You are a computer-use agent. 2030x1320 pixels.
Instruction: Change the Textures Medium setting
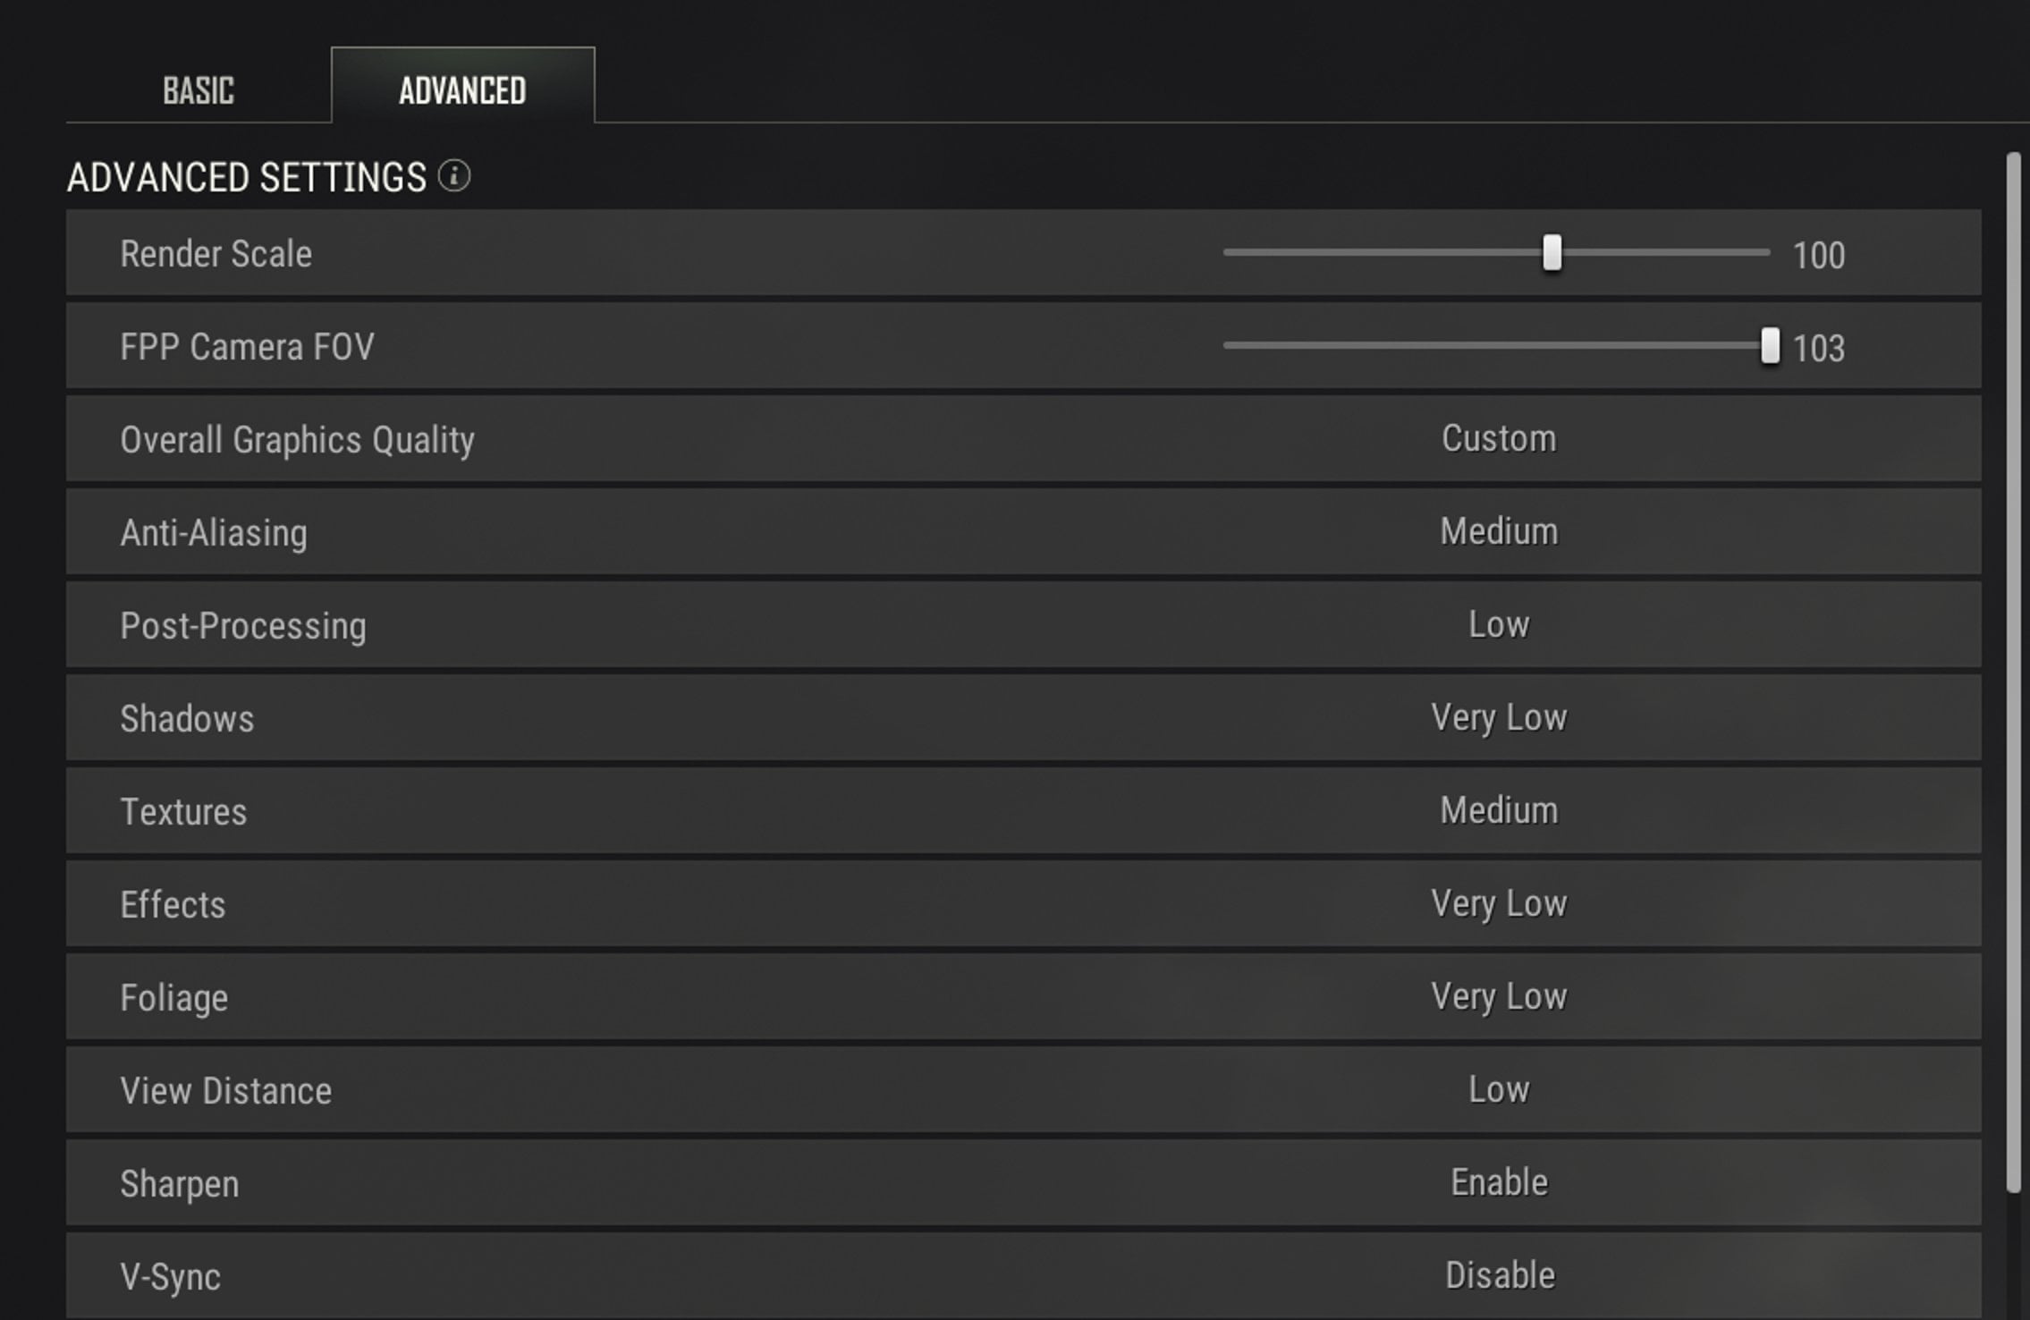[1497, 810]
